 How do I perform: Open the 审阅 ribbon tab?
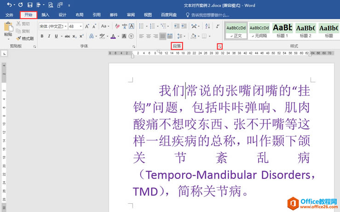[131, 15]
